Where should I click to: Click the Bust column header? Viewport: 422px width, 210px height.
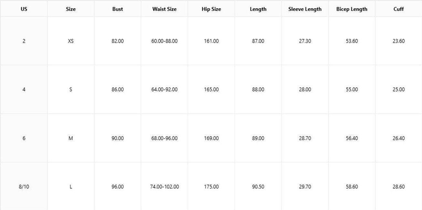click(x=118, y=9)
